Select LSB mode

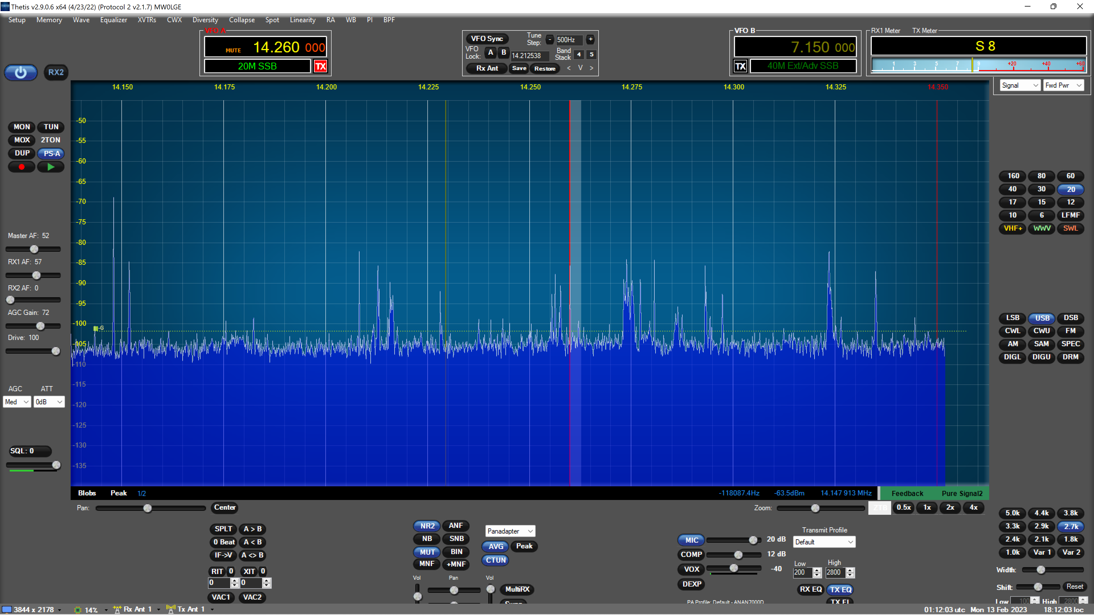[1013, 318]
